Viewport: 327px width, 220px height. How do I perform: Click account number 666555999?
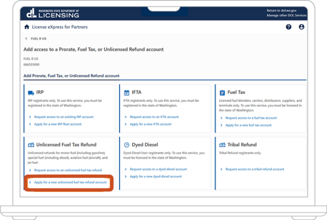[31, 65]
